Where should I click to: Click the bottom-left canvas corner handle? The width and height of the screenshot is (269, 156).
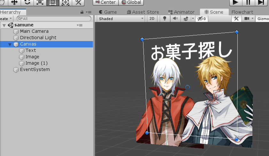(147, 133)
